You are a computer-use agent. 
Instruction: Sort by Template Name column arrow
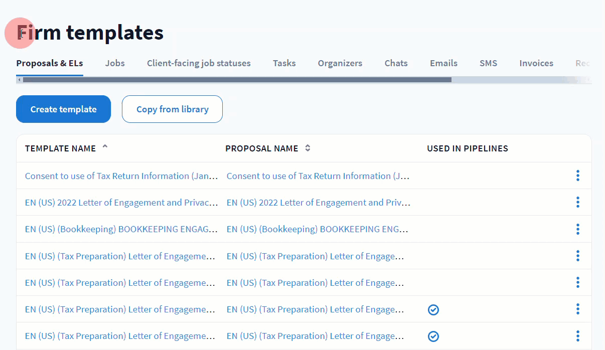[105, 147]
